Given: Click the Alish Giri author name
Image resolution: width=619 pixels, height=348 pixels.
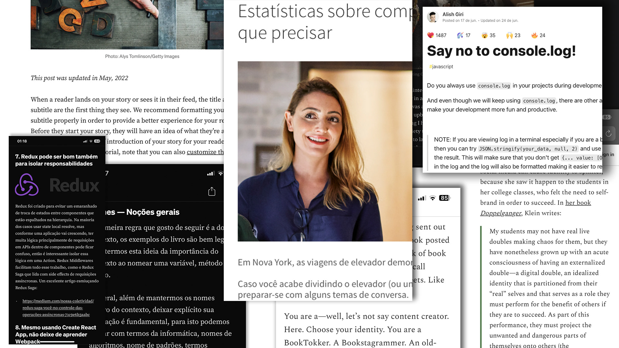Looking at the screenshot, I should pos(453,14).
